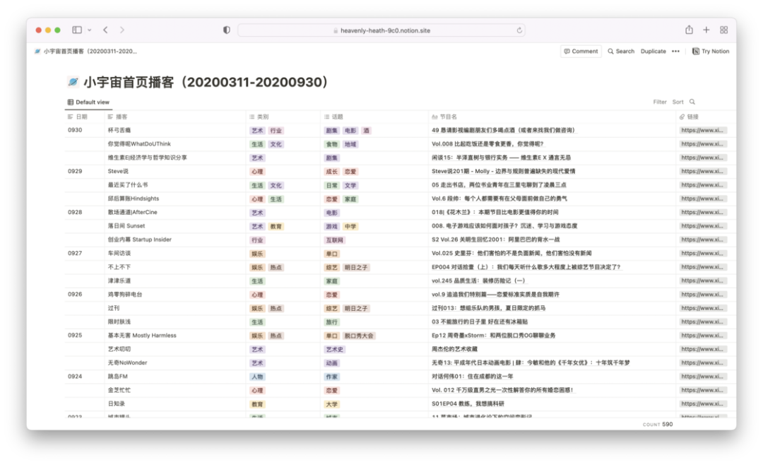Open the link in the 车间访谈 row

[x=703, y=253]
